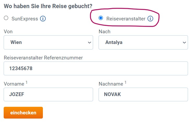
Task: Click the Nach field label
Action: (105, 32)
